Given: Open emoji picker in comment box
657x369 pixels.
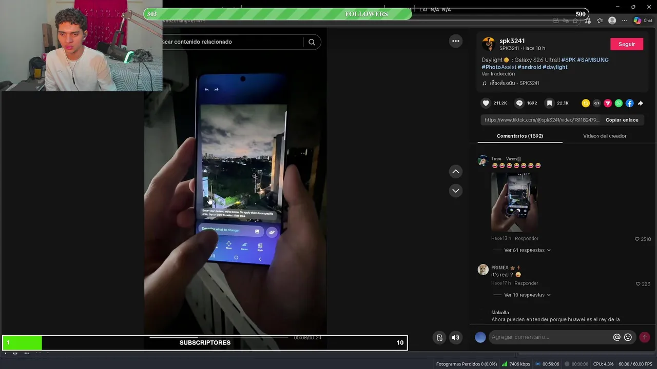Looking at the screenshot, I should click(628, 337).
